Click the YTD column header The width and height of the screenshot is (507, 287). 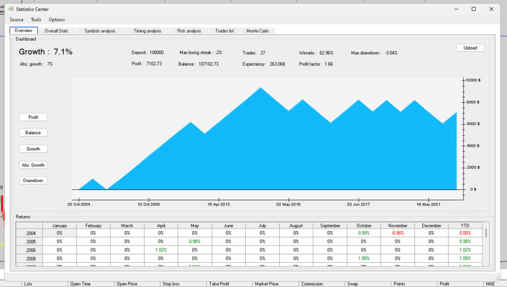(465, 226)
